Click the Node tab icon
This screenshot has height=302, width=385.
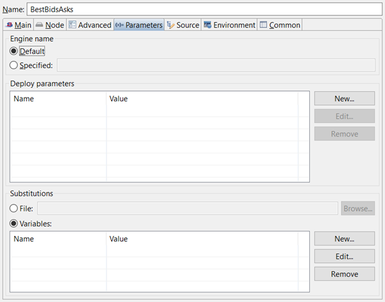tap(40, 25)
